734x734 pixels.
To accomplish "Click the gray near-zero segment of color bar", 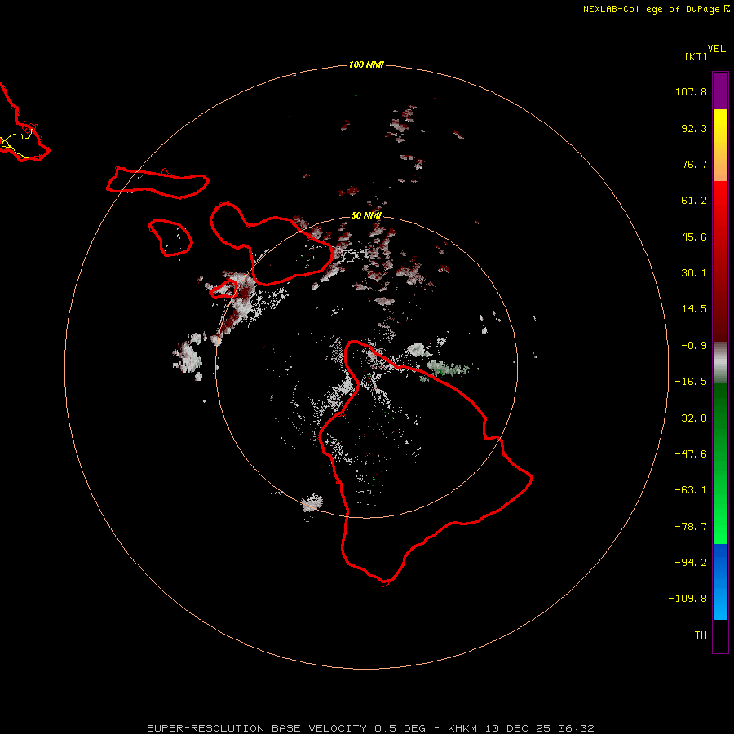I will pyautogui.click(x=720, y=363).
